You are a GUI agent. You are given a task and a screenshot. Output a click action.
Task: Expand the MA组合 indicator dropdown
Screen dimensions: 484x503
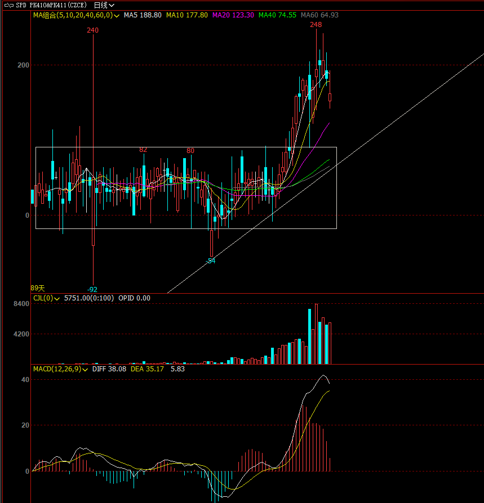[x=117, y=16]
